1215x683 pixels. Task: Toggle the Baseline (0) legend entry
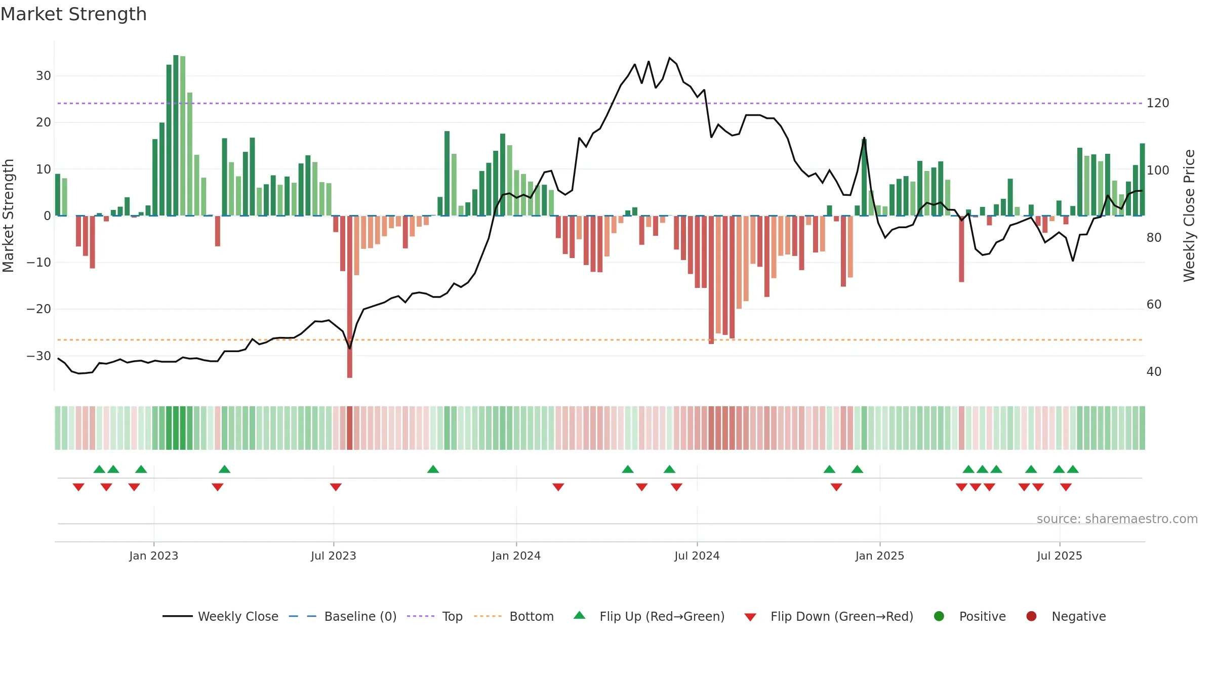pyautogui.click(x=343, y=616)
